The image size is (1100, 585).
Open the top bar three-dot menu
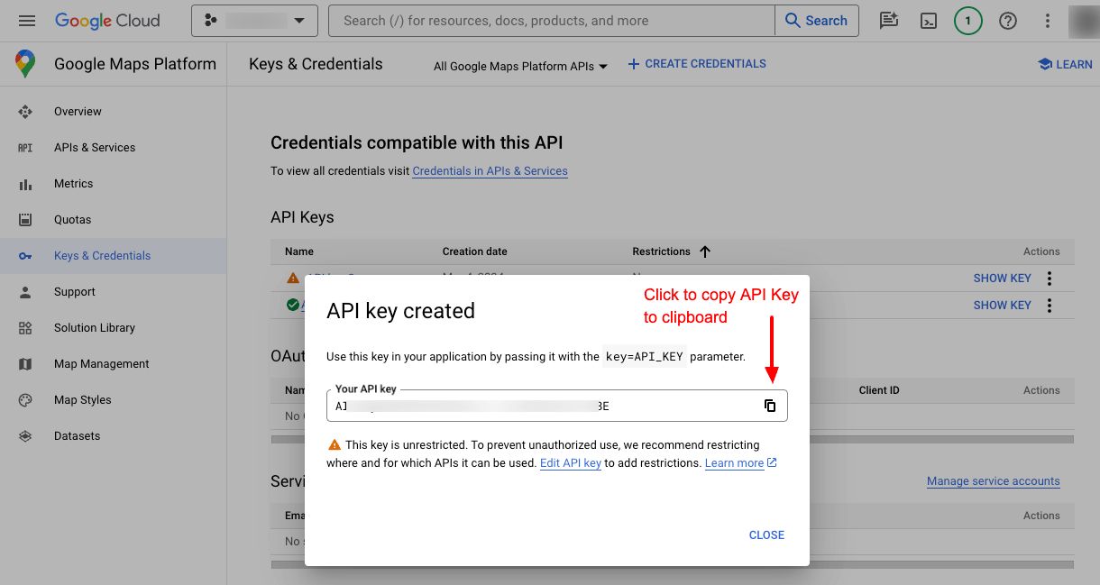1047,21
